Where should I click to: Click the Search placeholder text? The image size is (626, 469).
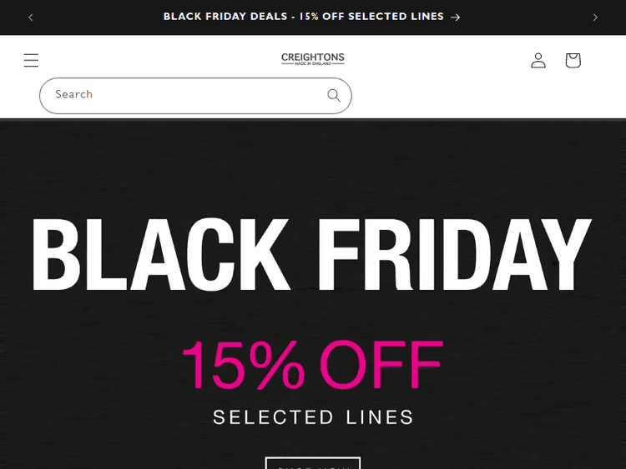pos(74,94)
